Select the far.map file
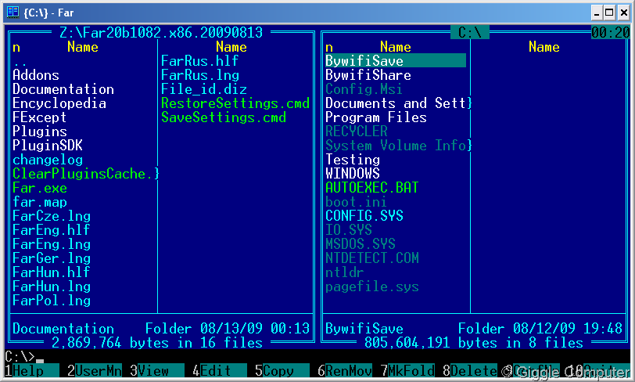The height and width of the screenshot is (382, 635). point(40,202)
